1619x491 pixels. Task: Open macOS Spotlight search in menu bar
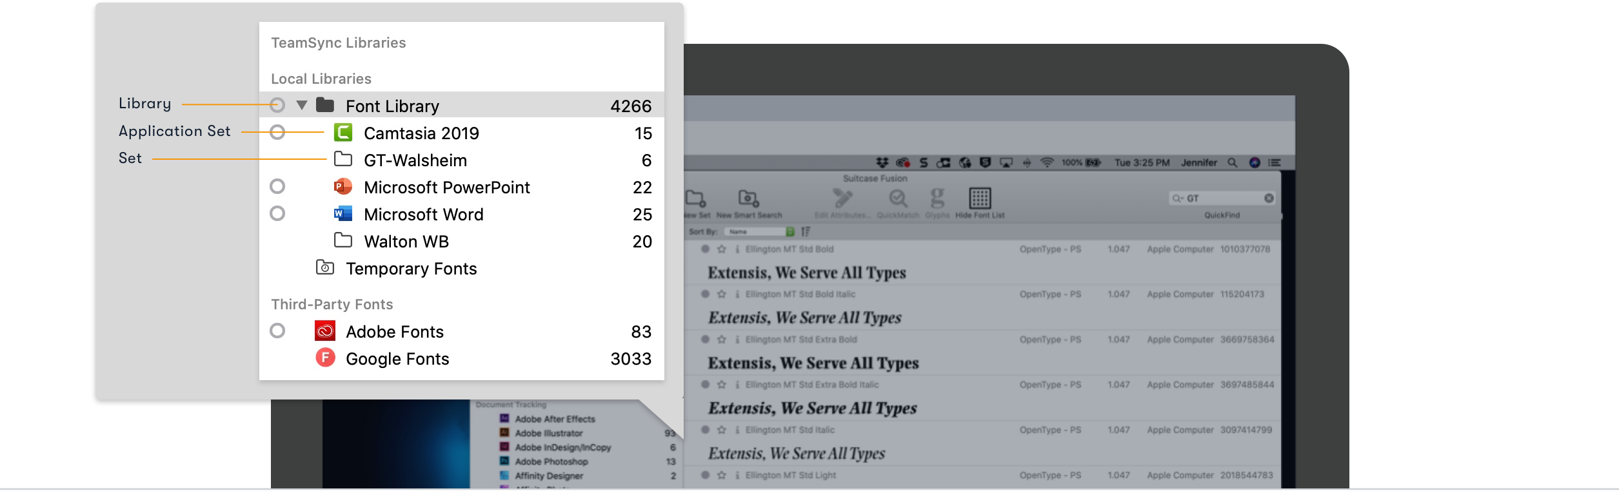1232,163
